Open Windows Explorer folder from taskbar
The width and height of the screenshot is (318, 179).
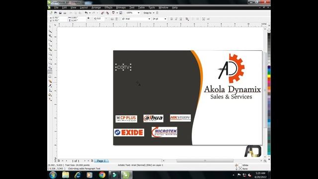pyautogui.click(x=66, y=175)
